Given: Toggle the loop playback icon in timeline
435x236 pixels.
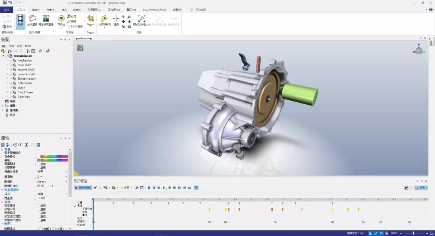Looking at the screenshot, I should 189,188.
